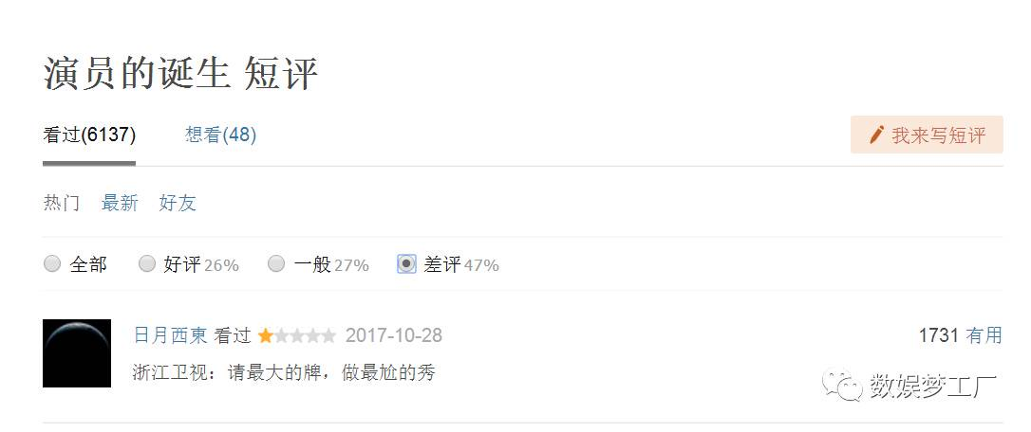The width and height of the screenshot is (1031, 432).
Task: Click the 1731 useful vote count
Action: tap(938, 336)
